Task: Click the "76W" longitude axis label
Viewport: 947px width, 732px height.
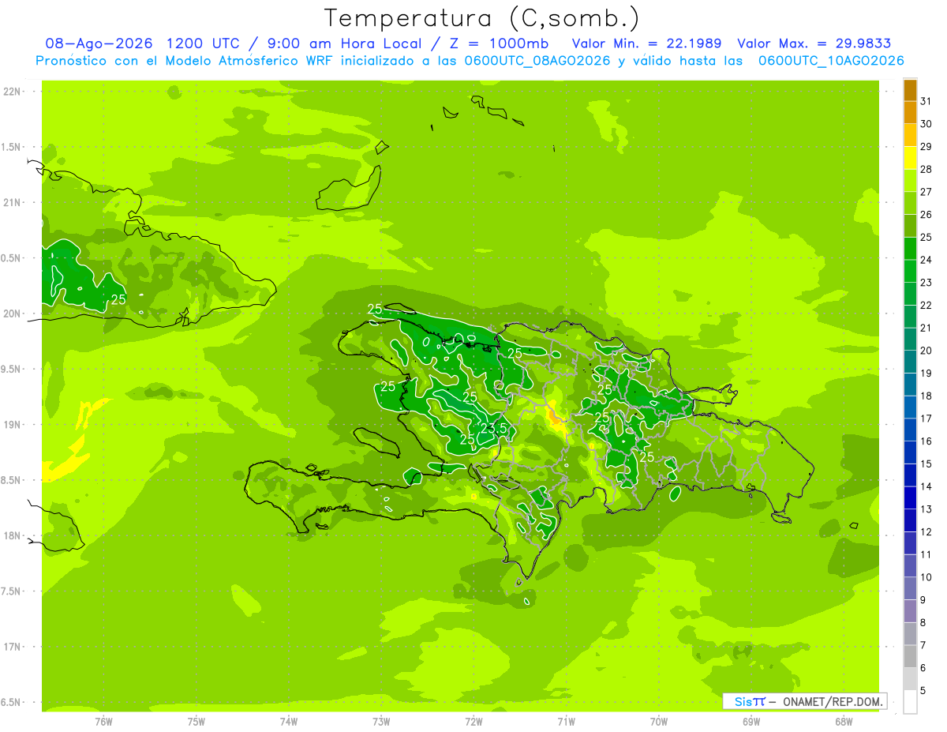Action: (103, 721)
